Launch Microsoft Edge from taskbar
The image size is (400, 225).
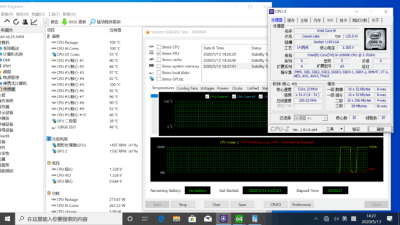pos(161,219)
